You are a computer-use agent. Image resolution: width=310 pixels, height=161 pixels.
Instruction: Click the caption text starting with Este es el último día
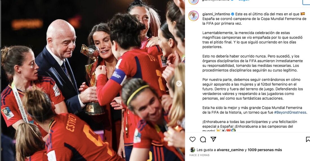coord(254,19)
